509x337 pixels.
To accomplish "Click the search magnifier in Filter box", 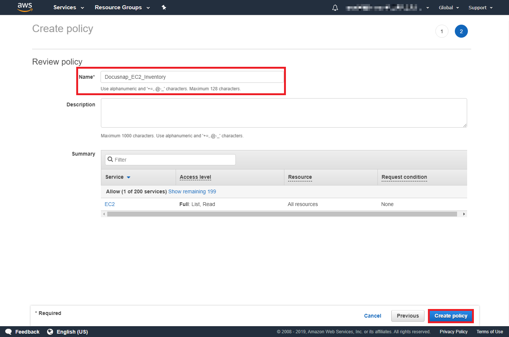I will [110, 159].
